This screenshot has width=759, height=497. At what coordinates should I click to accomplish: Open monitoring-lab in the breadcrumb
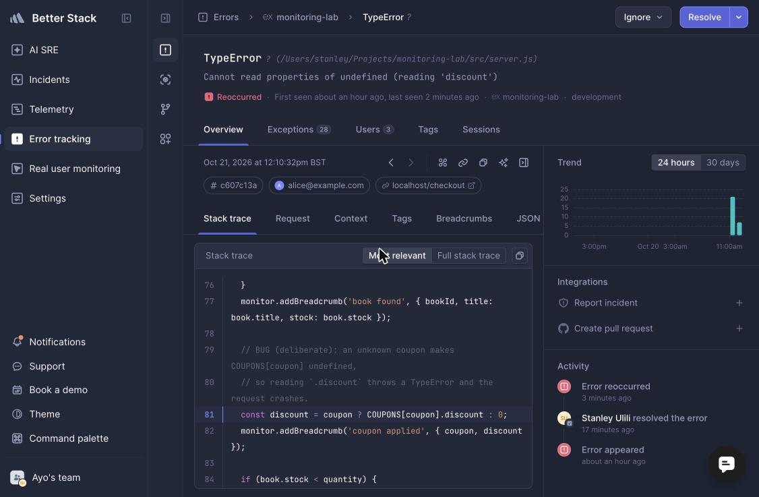(301, 18)
